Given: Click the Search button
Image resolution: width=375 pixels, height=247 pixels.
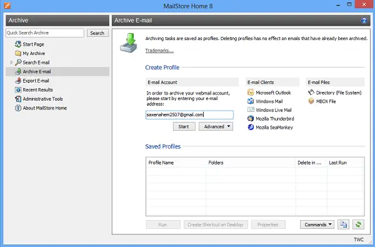Looking at the screenshot, I should click(x=97, y=33).
